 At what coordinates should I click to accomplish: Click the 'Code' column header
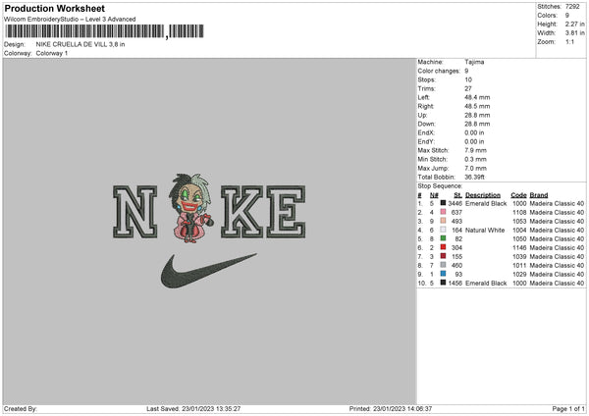click(518, 195)
